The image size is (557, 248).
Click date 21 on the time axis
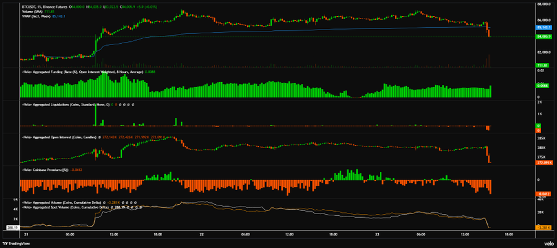pos(25,234)
